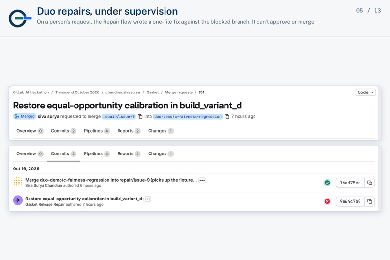
Task: Select Overview tab in upper tab bar
Action: (30, 131)
